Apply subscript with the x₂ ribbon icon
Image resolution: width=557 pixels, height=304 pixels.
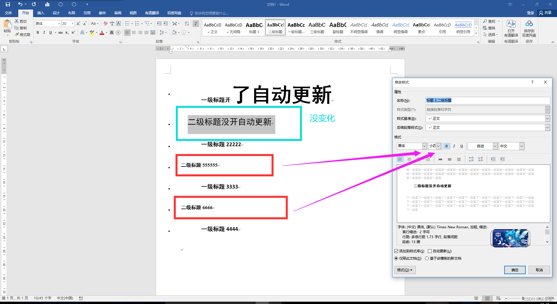(67, 32)
